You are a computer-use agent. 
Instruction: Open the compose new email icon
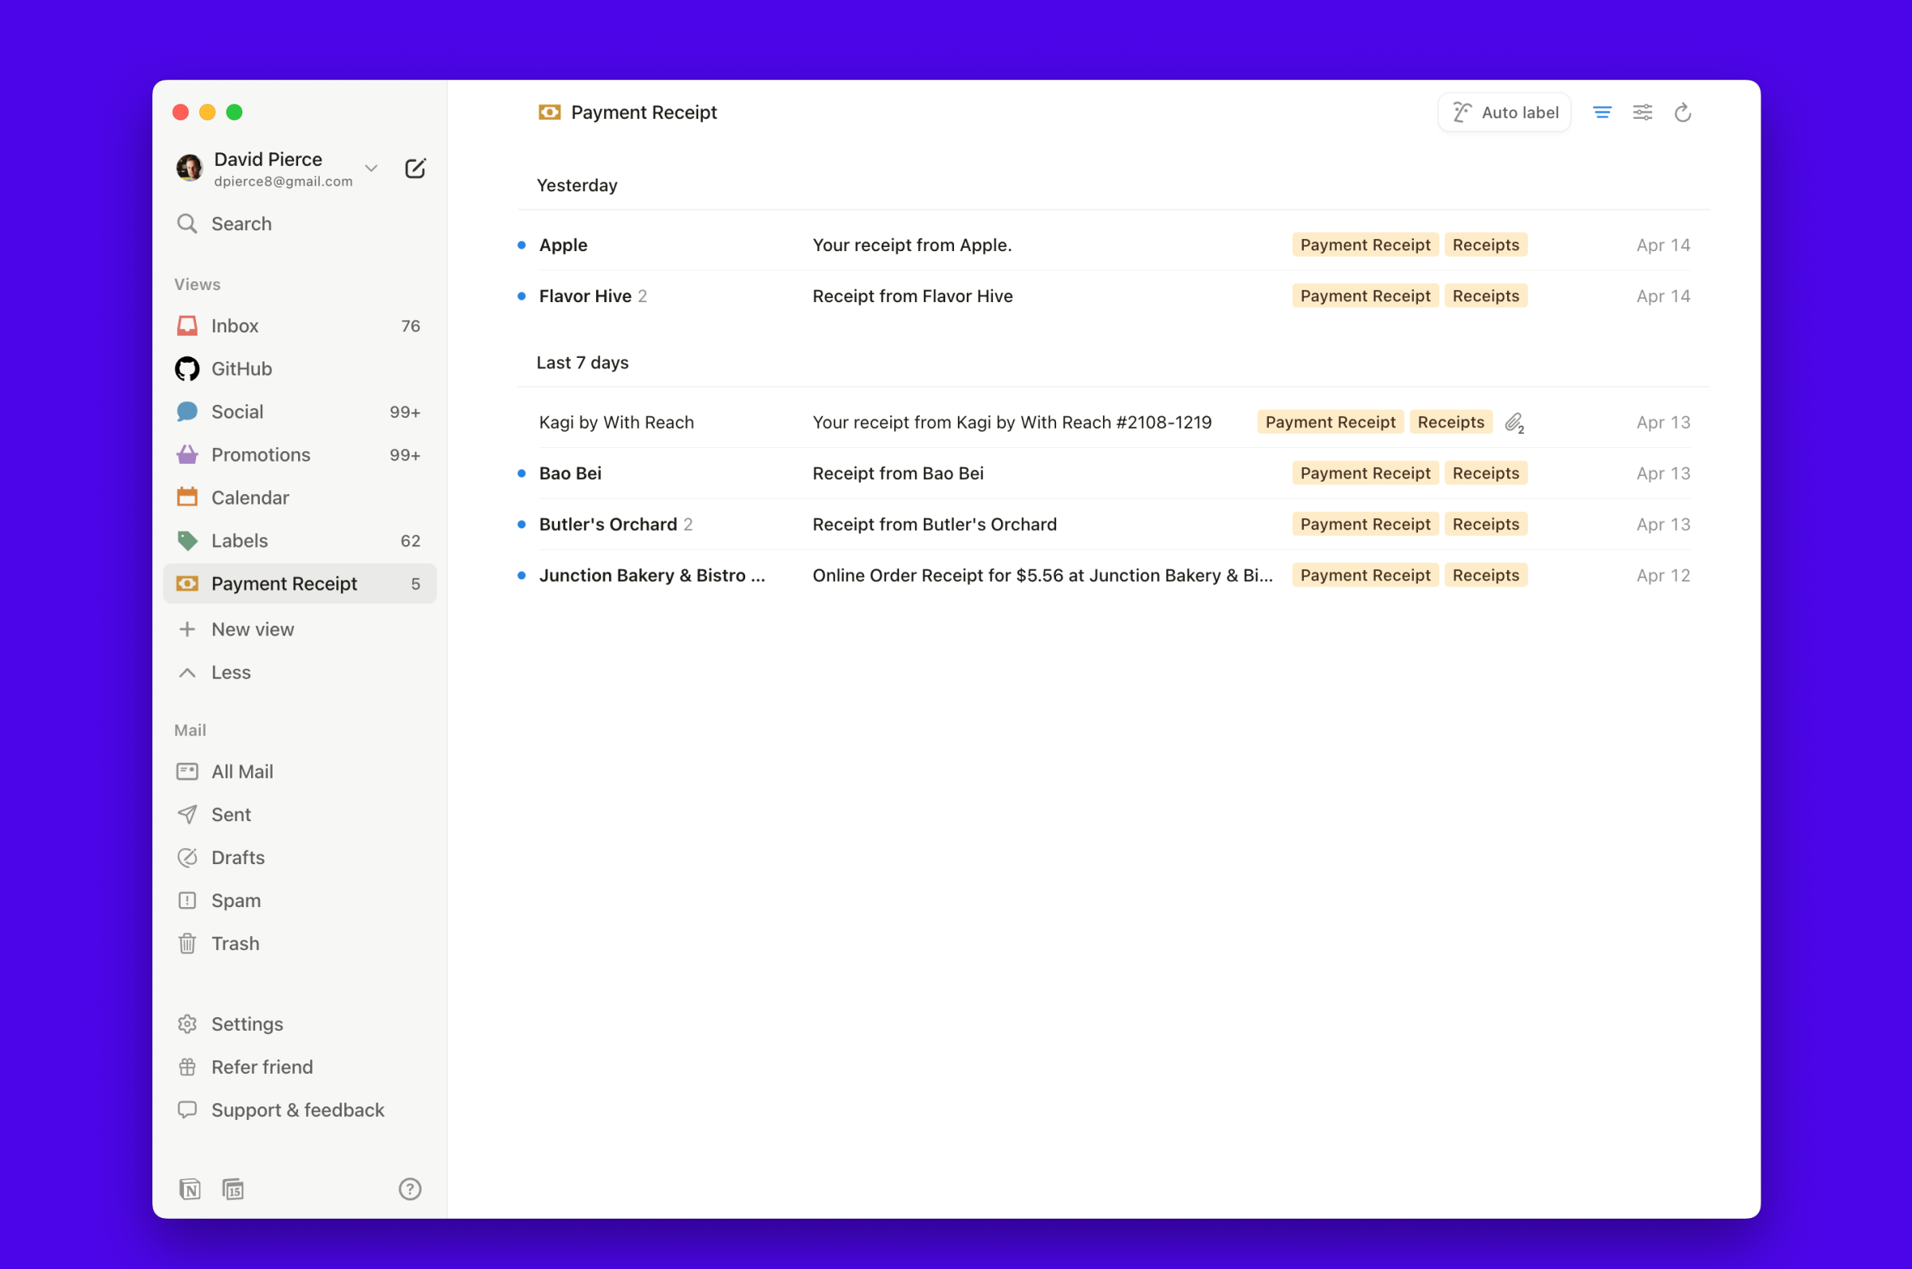coord(415,168)
